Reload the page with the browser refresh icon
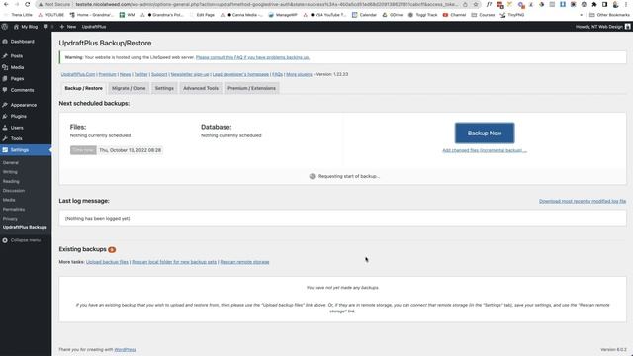 coord(27,4)
